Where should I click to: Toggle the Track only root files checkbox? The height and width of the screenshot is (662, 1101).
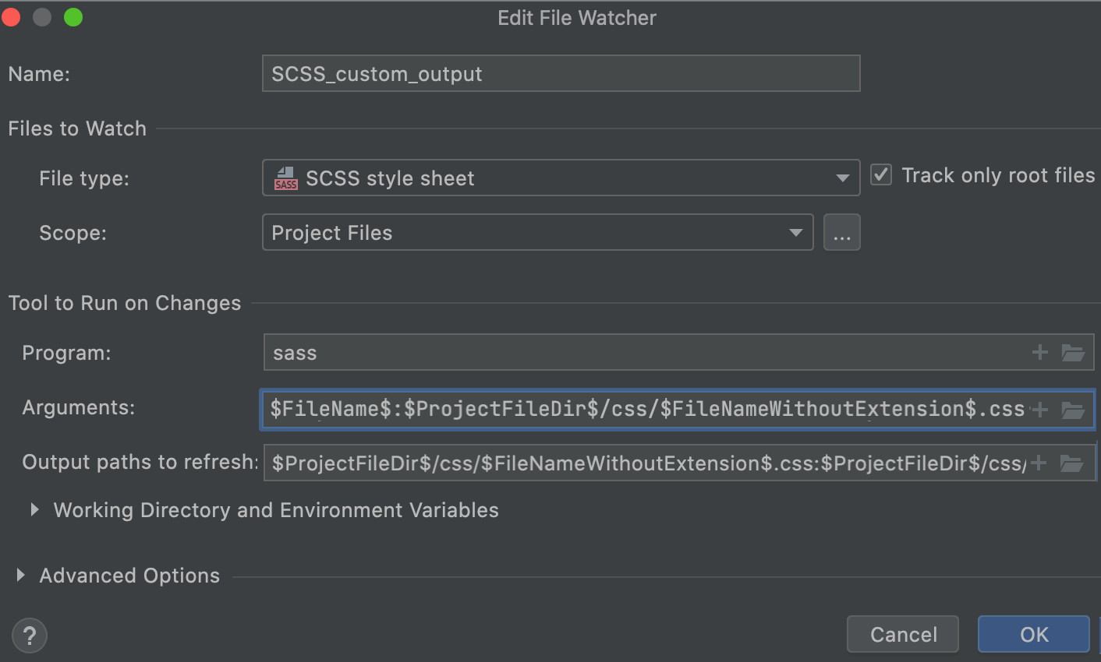tap(880, 174)
